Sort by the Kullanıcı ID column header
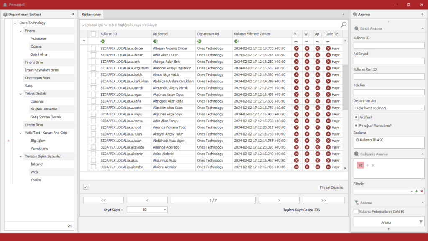 (125, 34)
